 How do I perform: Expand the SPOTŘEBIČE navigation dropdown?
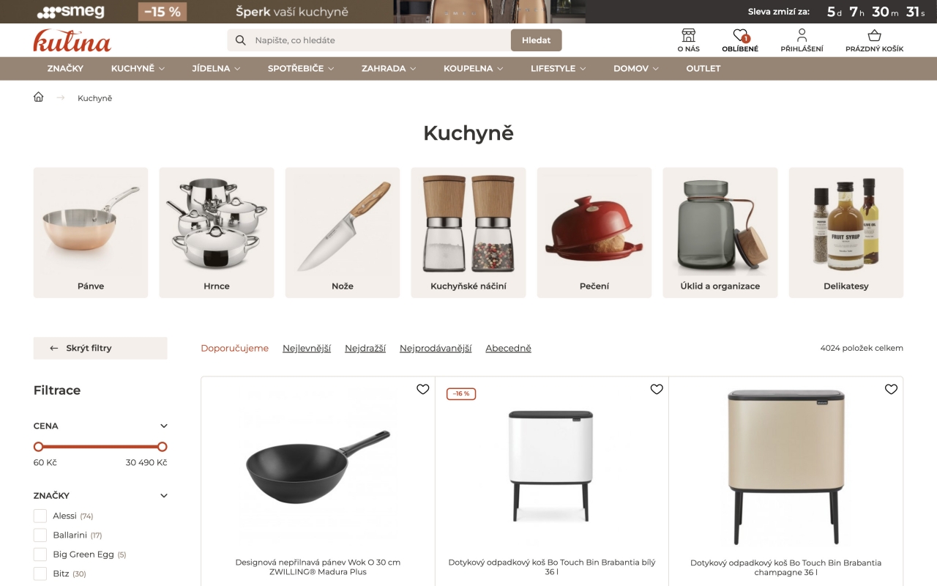coord(301,68)
